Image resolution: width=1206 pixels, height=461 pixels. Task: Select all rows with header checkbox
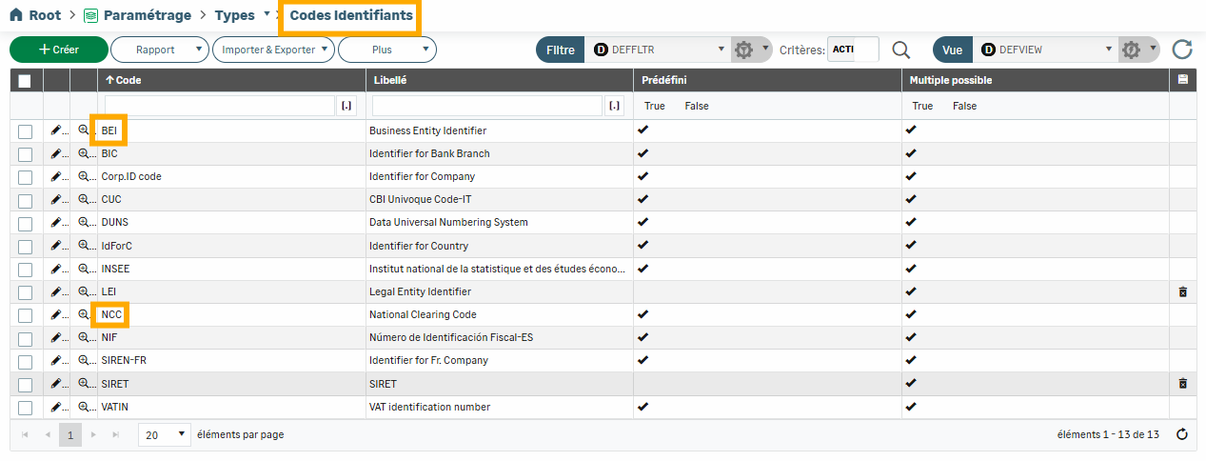(x=26, y=81)
